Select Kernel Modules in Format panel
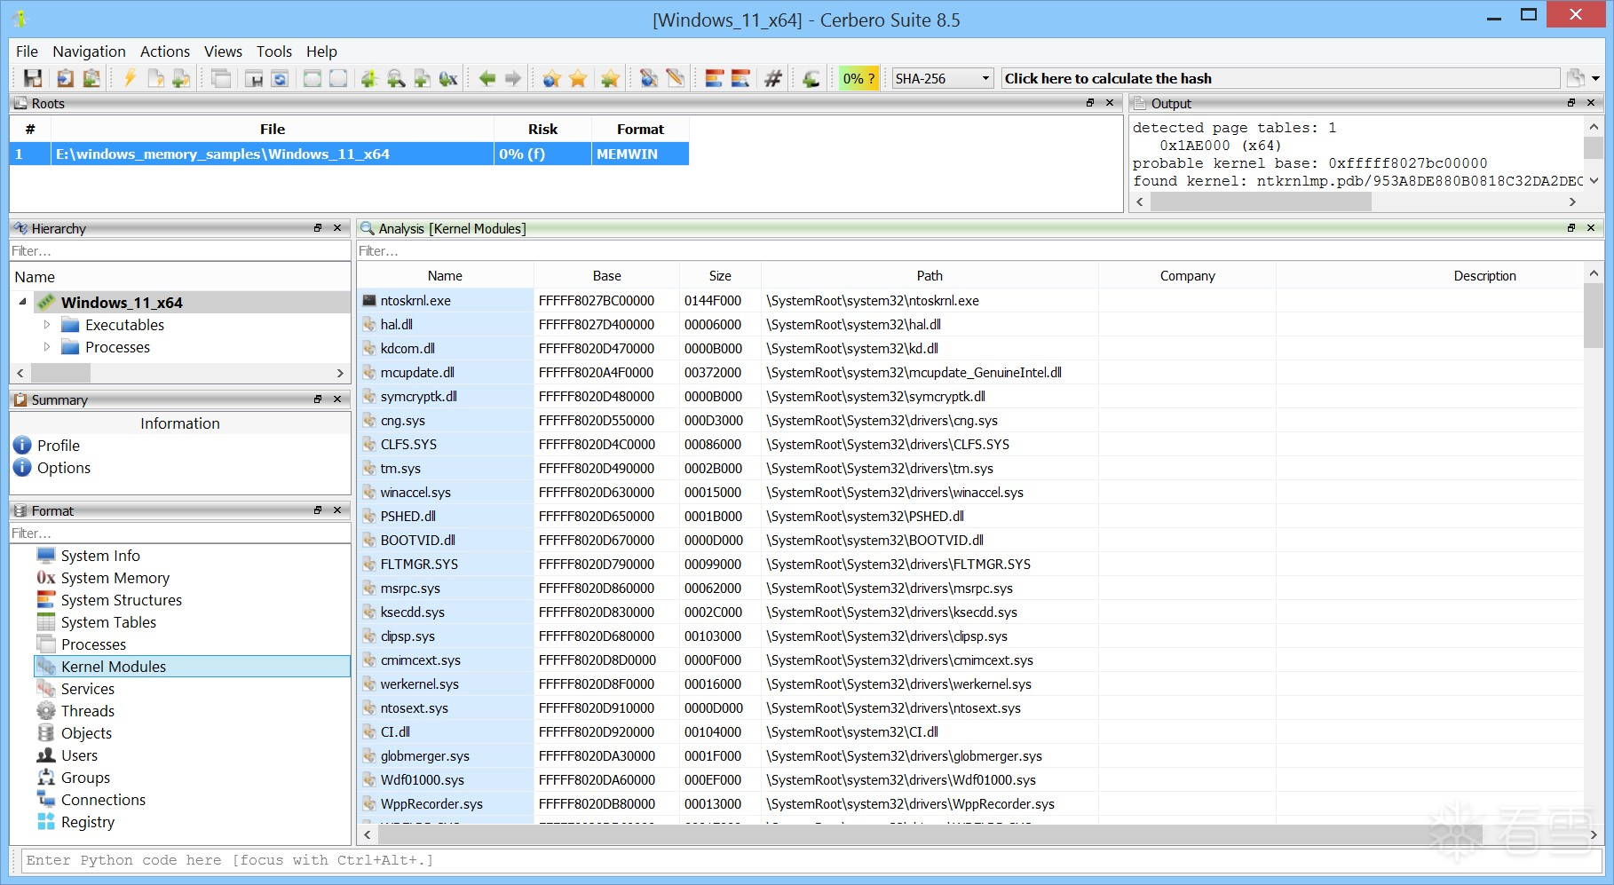 tap(192, 667)
